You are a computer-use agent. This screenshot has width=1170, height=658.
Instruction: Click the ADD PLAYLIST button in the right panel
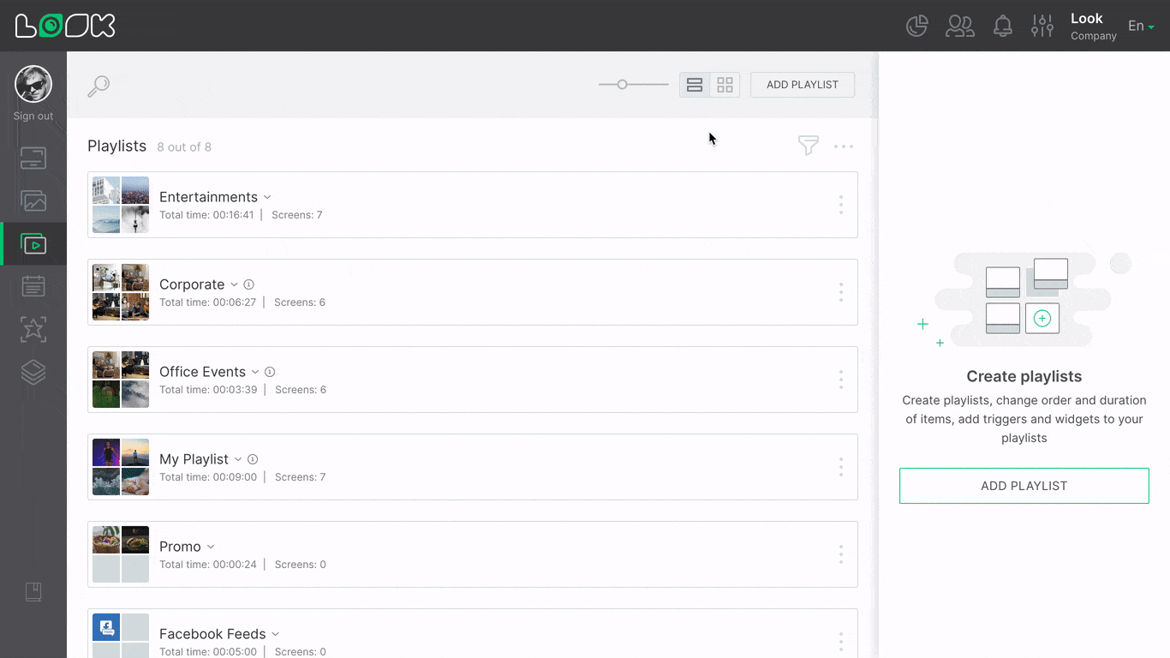(1024, 485)
